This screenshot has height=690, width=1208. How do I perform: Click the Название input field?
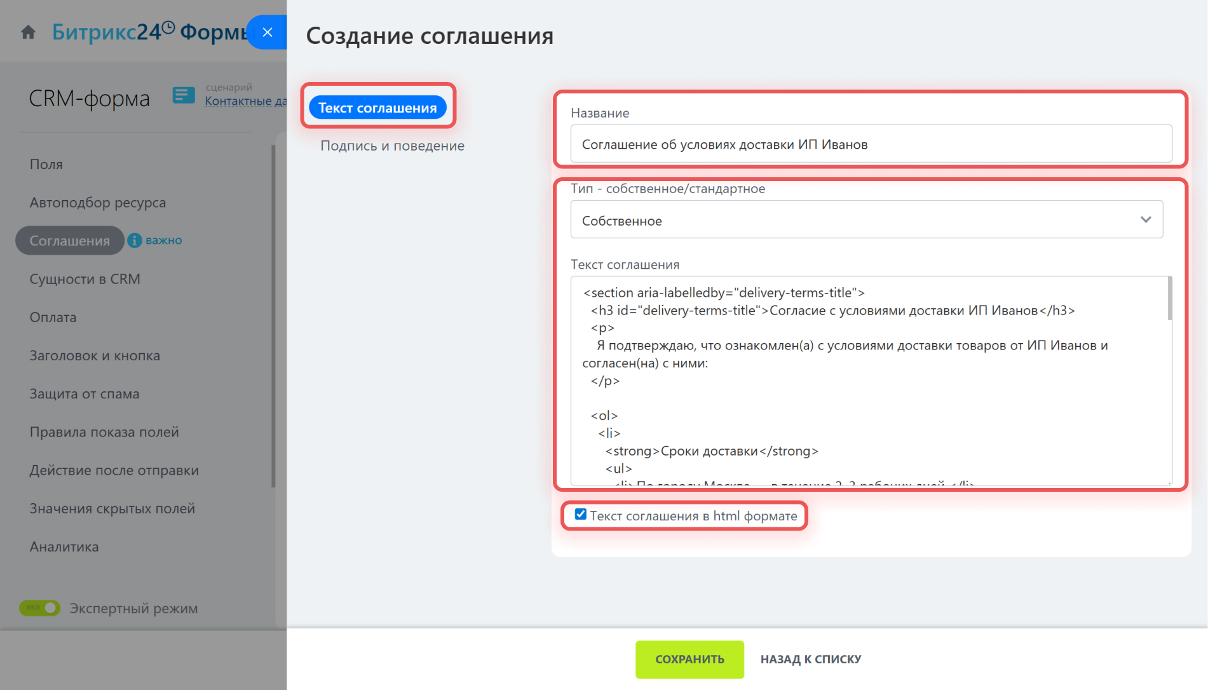click(871, 144)
